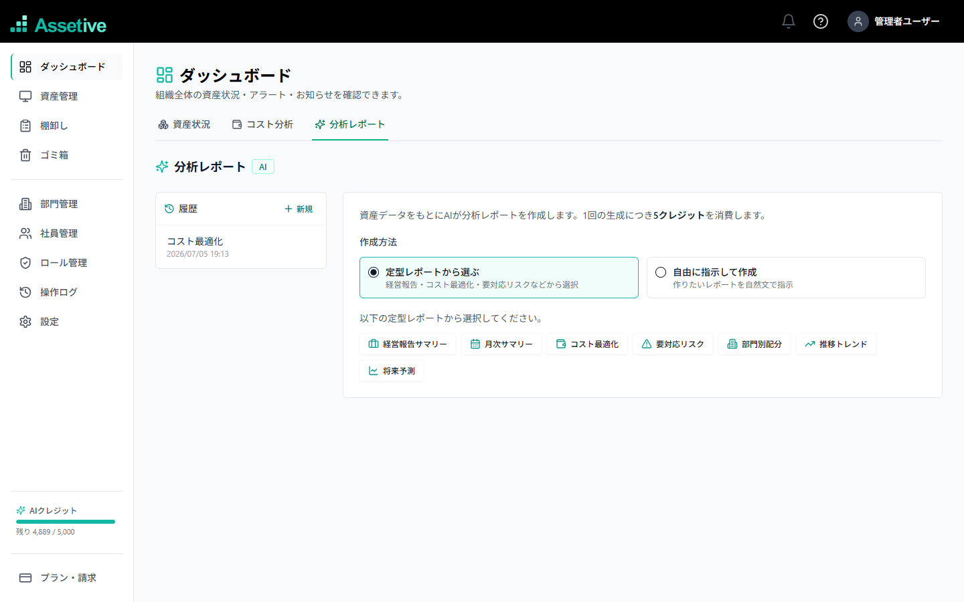The width and height of the screenshot is (964, 602).
Task: Click the 操作ログ history icon
Action: click(x=25, y=292)
